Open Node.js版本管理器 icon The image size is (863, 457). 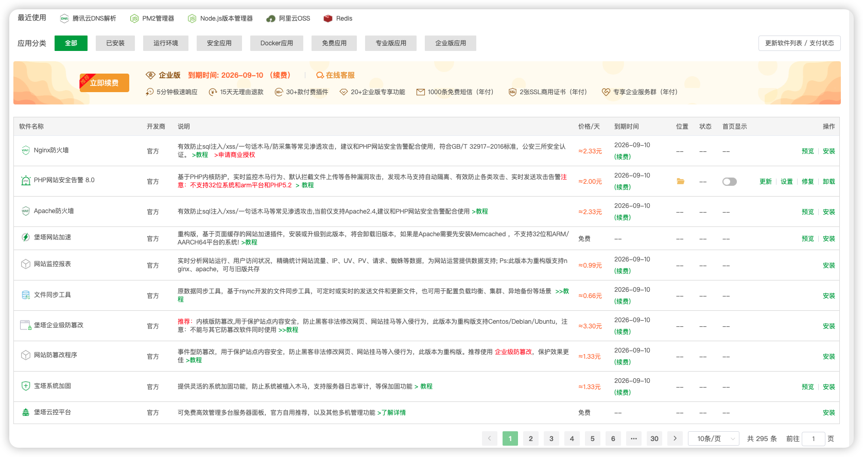(192, 19)
